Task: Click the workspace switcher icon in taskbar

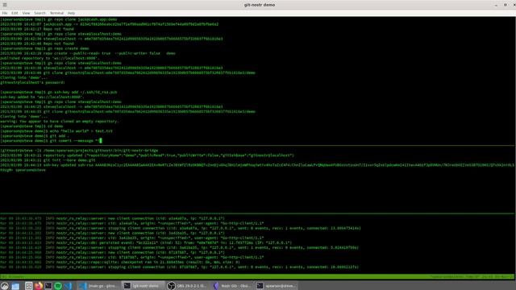Action: [x=29, y=286]
